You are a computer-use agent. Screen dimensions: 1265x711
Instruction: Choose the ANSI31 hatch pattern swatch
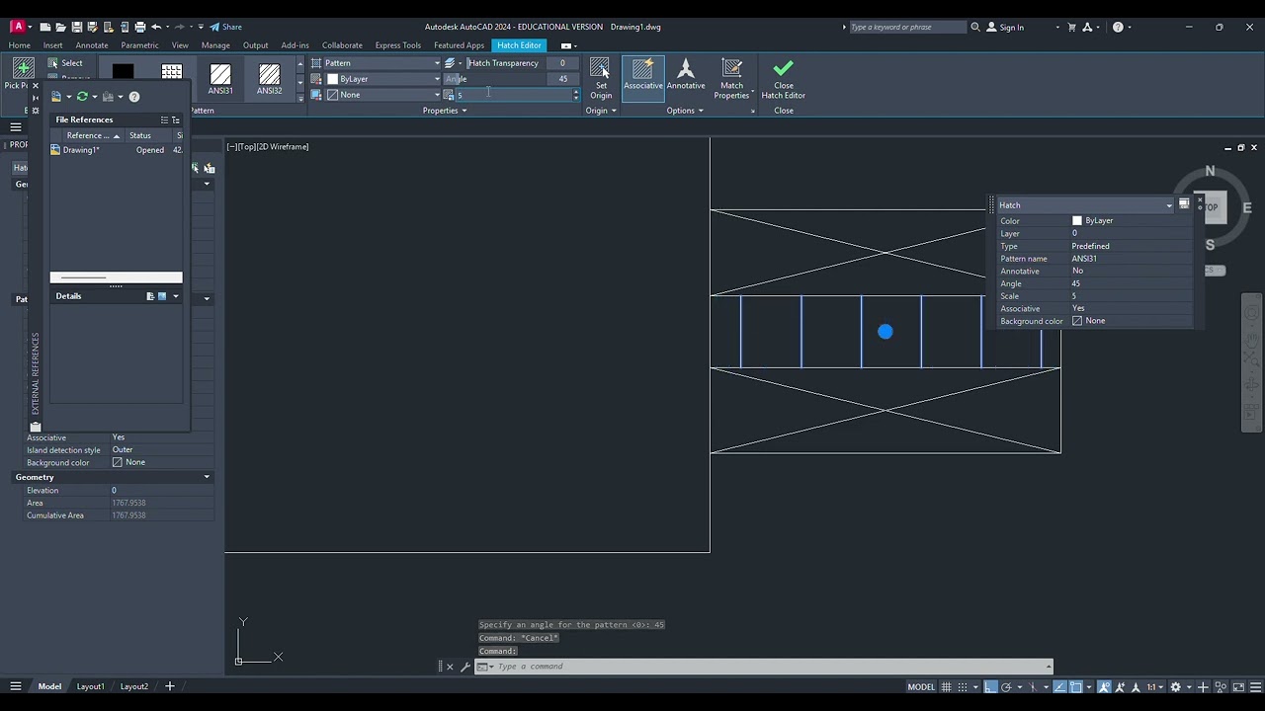pos(220,79)
